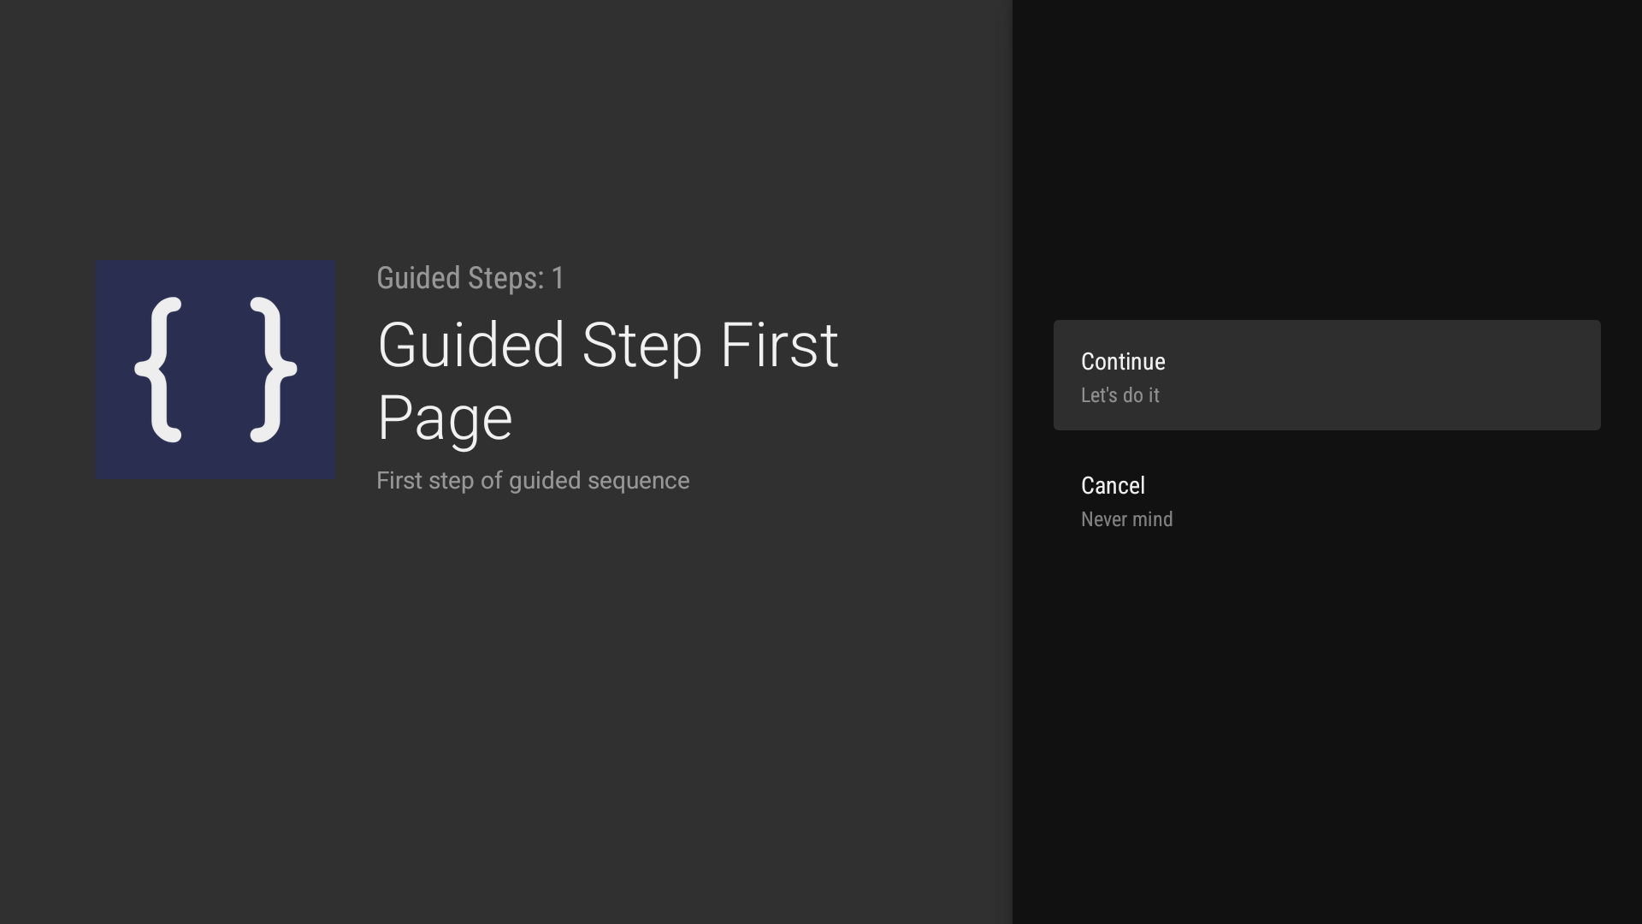
Task: Click the 'Guided Steps: 1' breadcrumb text
Action: click(470, 278)
